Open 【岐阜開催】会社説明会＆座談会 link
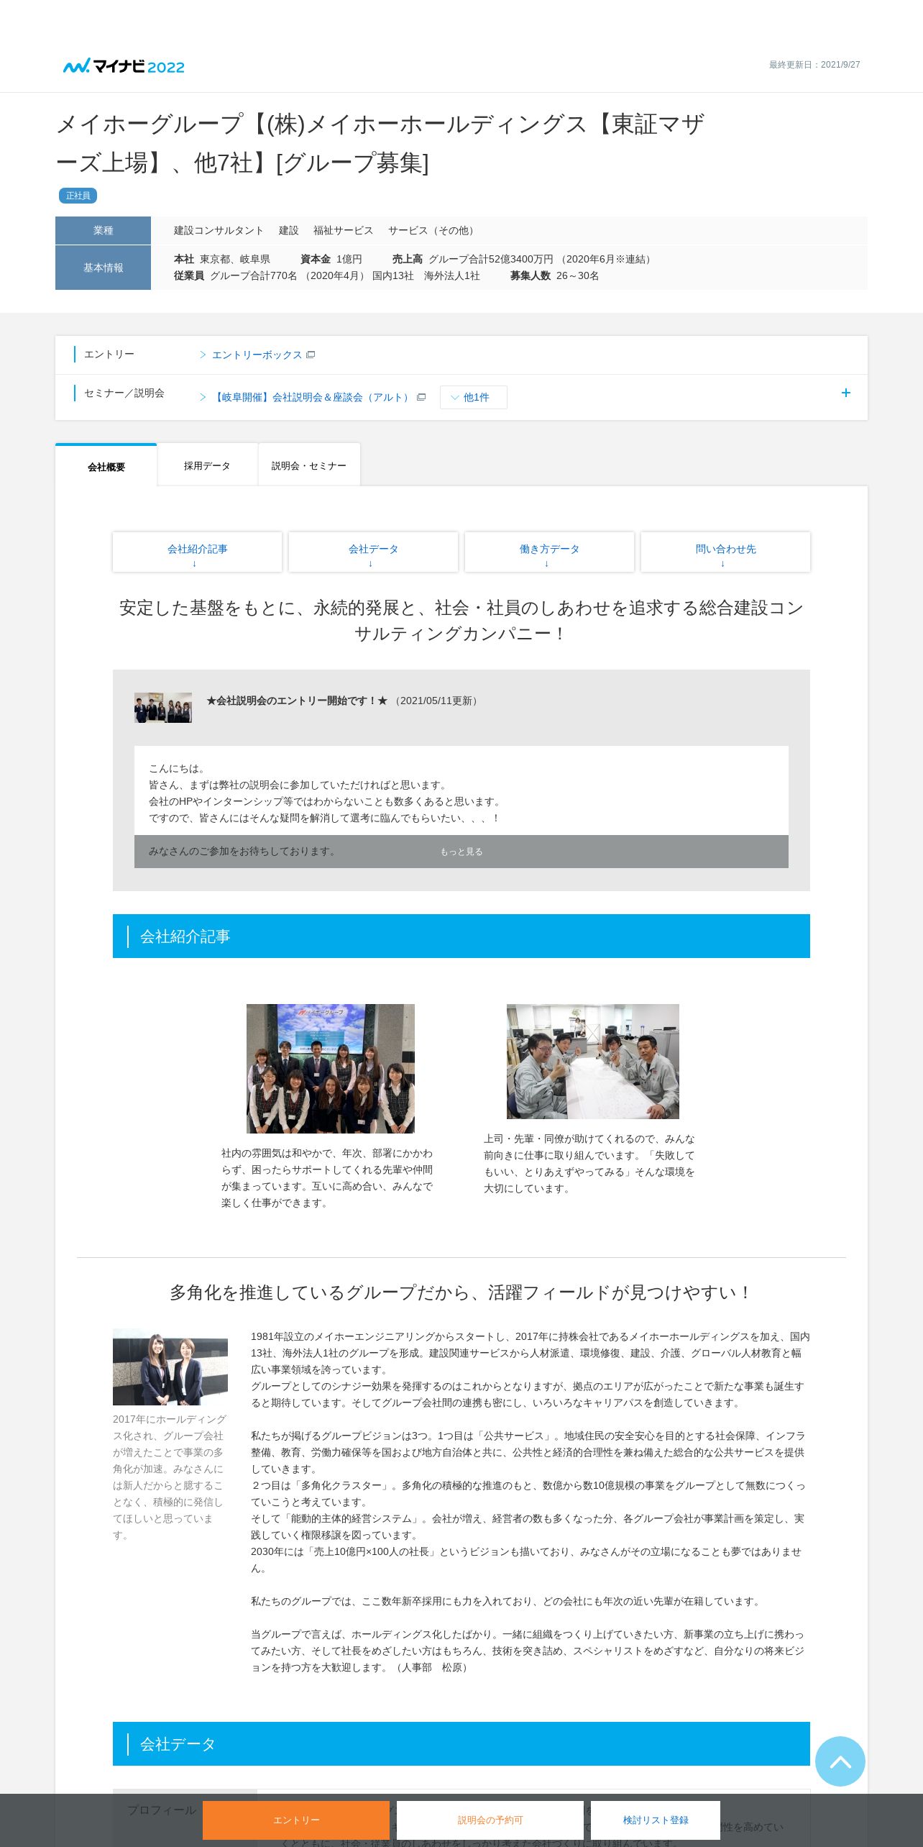Screen dimensions: 923x1847 [x=313, y=397]
